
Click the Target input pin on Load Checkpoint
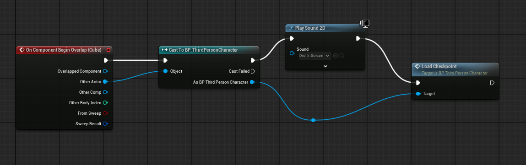point(418,94)
